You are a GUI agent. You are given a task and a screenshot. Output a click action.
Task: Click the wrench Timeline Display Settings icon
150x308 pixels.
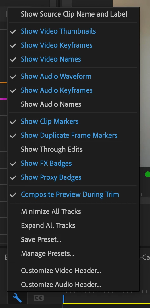pyautogui.click(x=17, y=298)
